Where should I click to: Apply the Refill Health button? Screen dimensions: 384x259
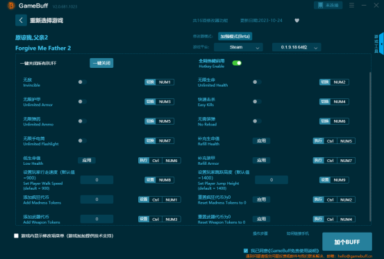point(261,141)
